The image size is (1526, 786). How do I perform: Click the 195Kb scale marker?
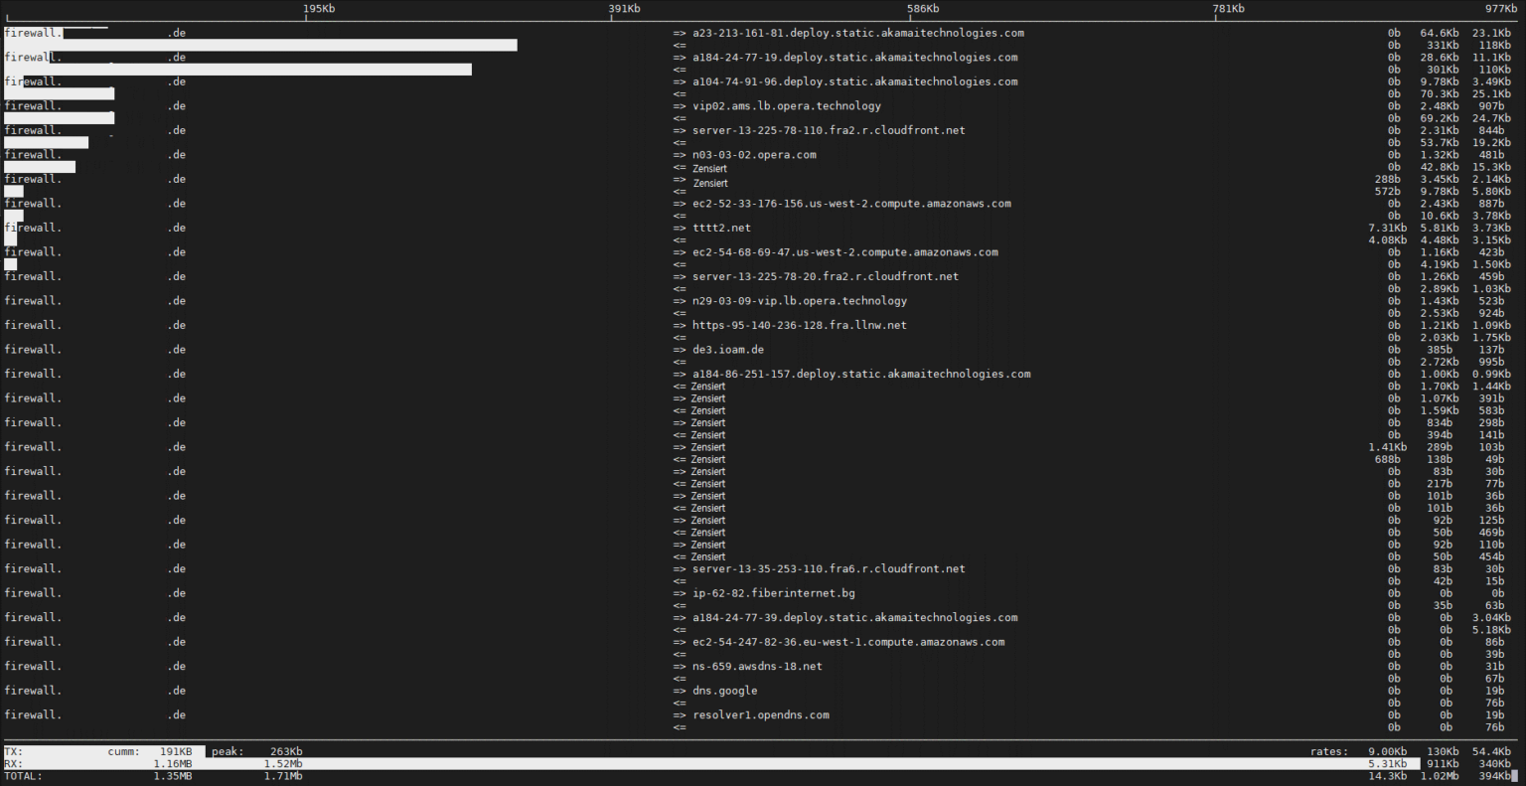point(318,8)
